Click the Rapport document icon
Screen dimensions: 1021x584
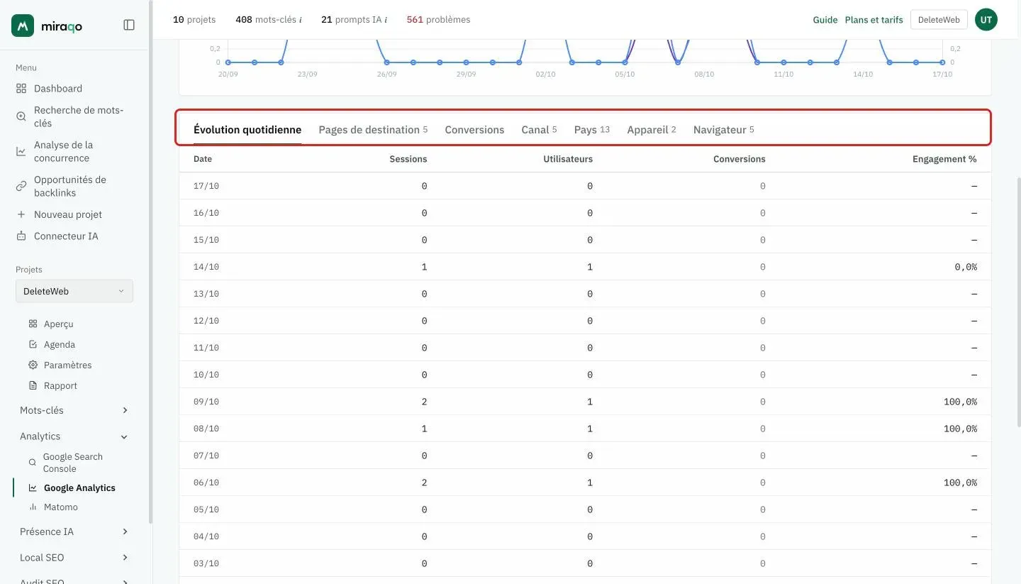point(33,385)
